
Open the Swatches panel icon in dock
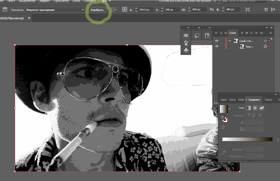pos(186,35)
